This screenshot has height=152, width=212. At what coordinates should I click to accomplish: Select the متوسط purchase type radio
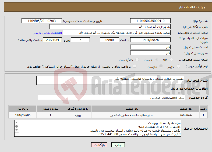coord(161,66)
